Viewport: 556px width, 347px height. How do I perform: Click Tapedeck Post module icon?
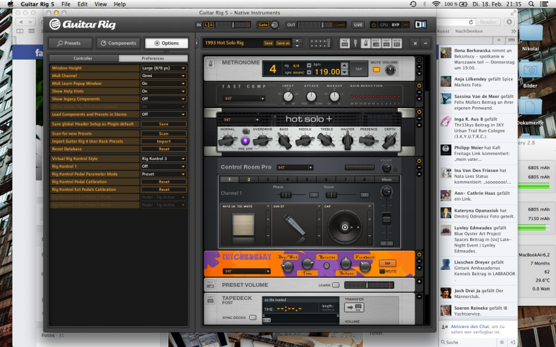click(x=210, y=299)
